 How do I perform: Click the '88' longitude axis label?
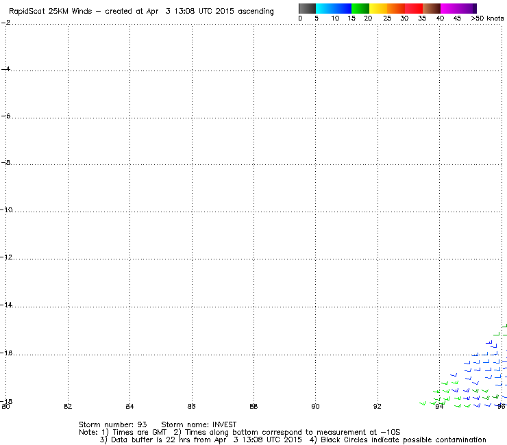[x=253, y=406]
